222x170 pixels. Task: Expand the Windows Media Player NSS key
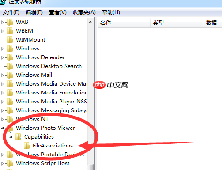[2, 102]
